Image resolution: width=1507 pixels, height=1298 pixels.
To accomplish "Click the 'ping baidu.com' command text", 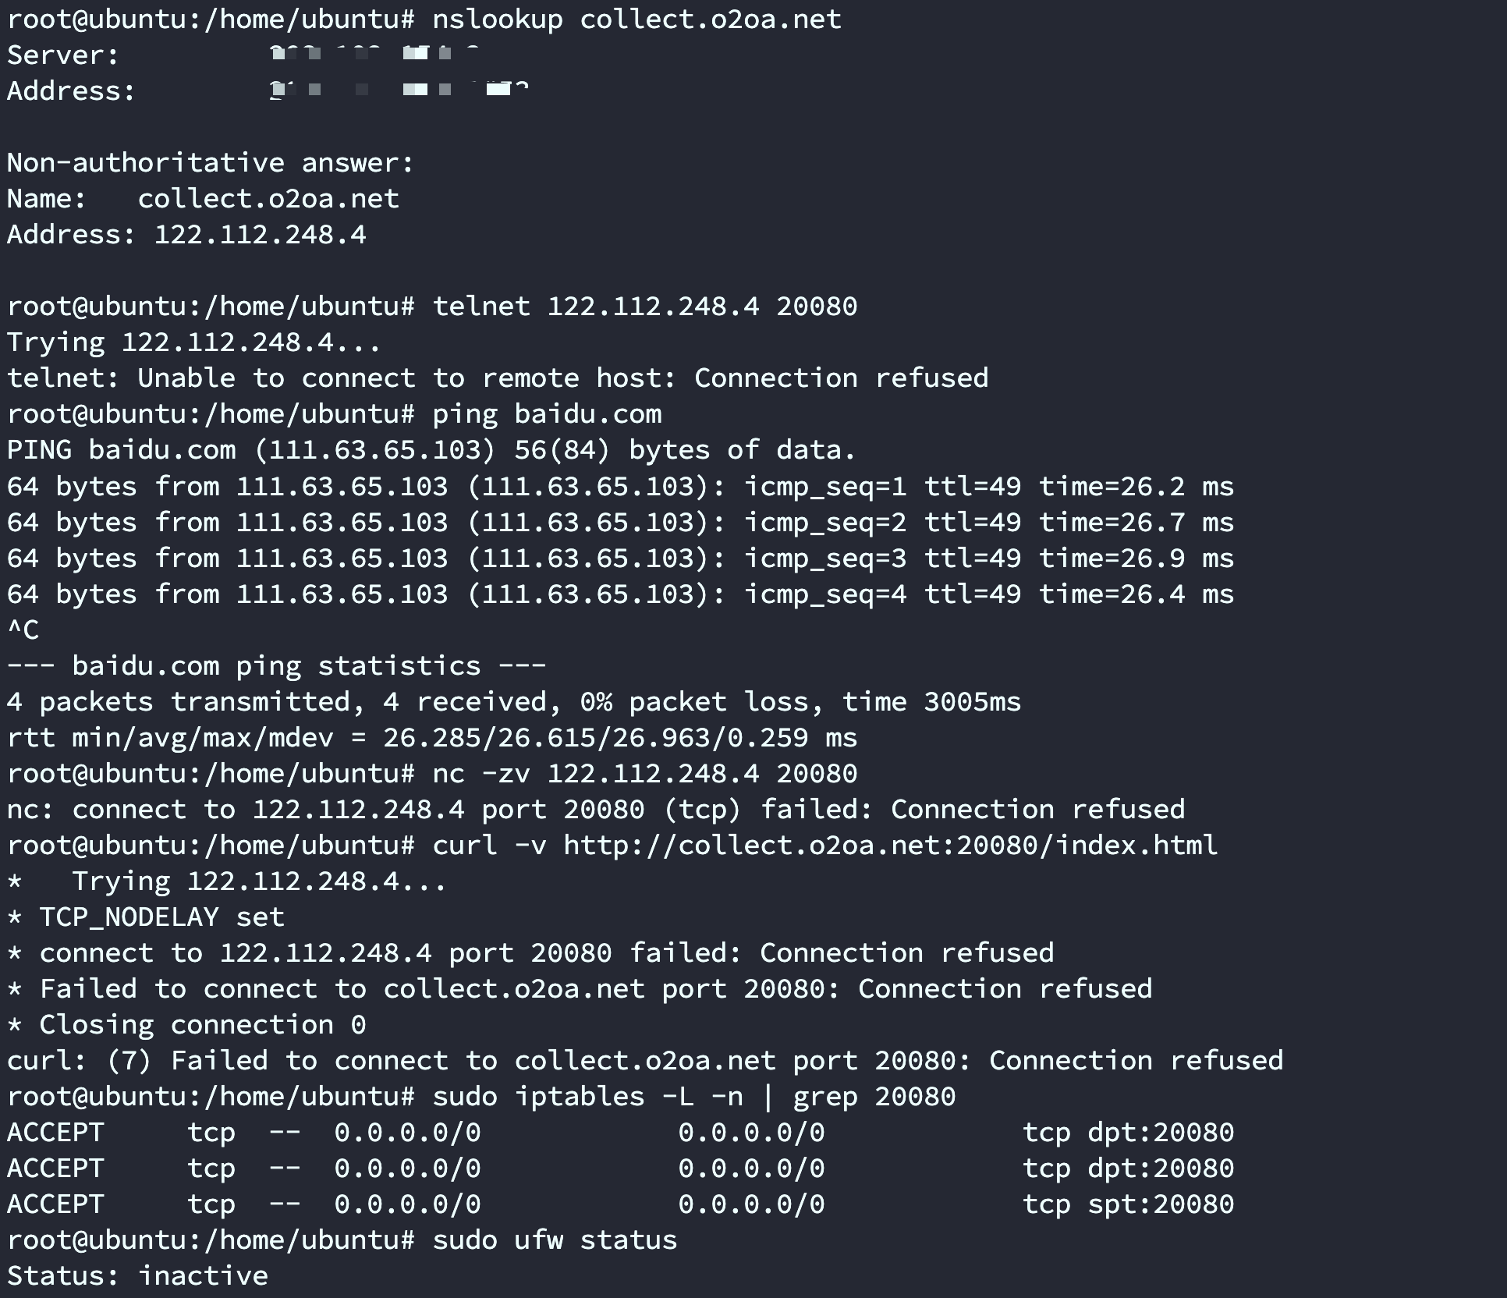I will 547,413.
